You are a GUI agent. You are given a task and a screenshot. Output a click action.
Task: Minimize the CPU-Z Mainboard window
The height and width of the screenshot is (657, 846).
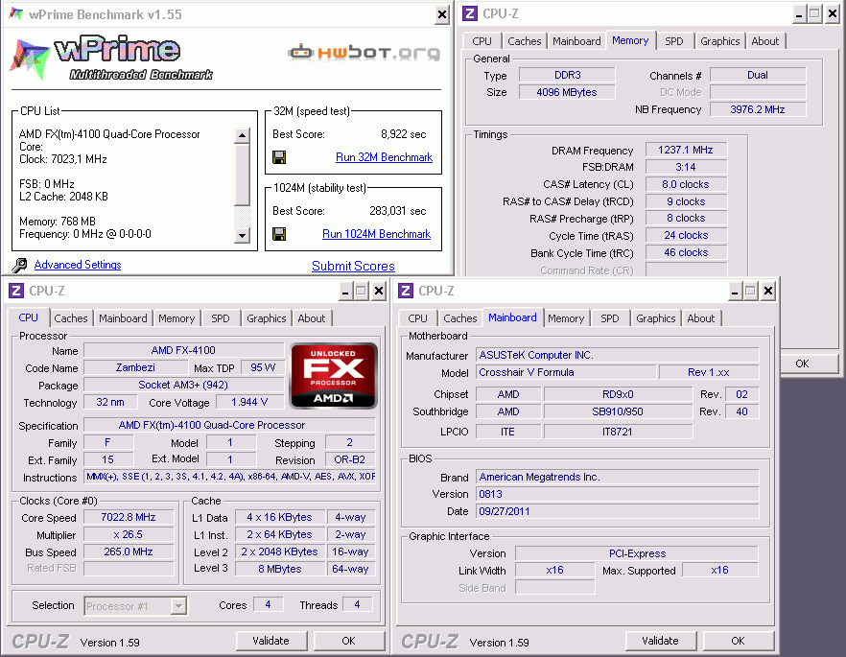pyautogui.click(x=735, y=292)
